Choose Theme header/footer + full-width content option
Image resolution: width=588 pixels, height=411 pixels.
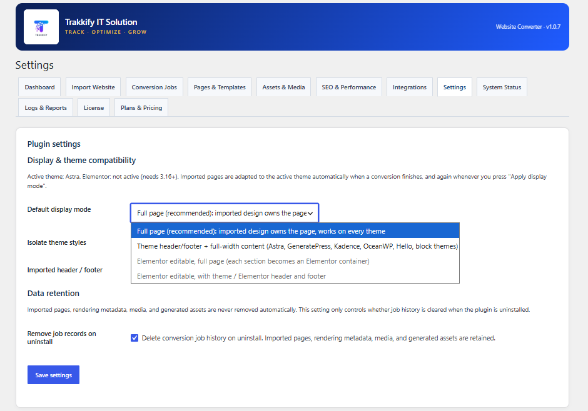tap(295, 246)
